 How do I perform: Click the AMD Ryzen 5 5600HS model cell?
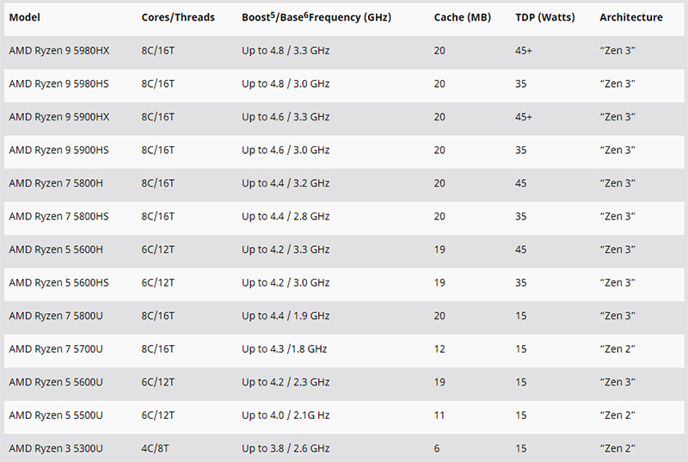click(58, 282)
